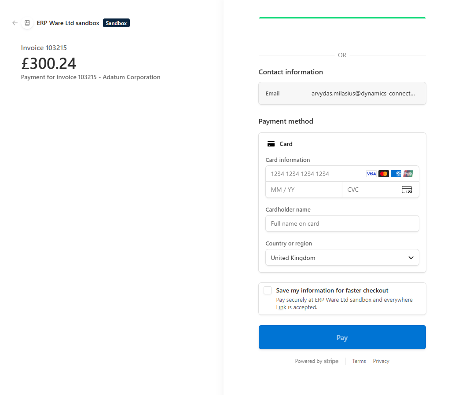Click the chevron on the country field
Viewport: 455px width, 395px height.
[411, 257]
